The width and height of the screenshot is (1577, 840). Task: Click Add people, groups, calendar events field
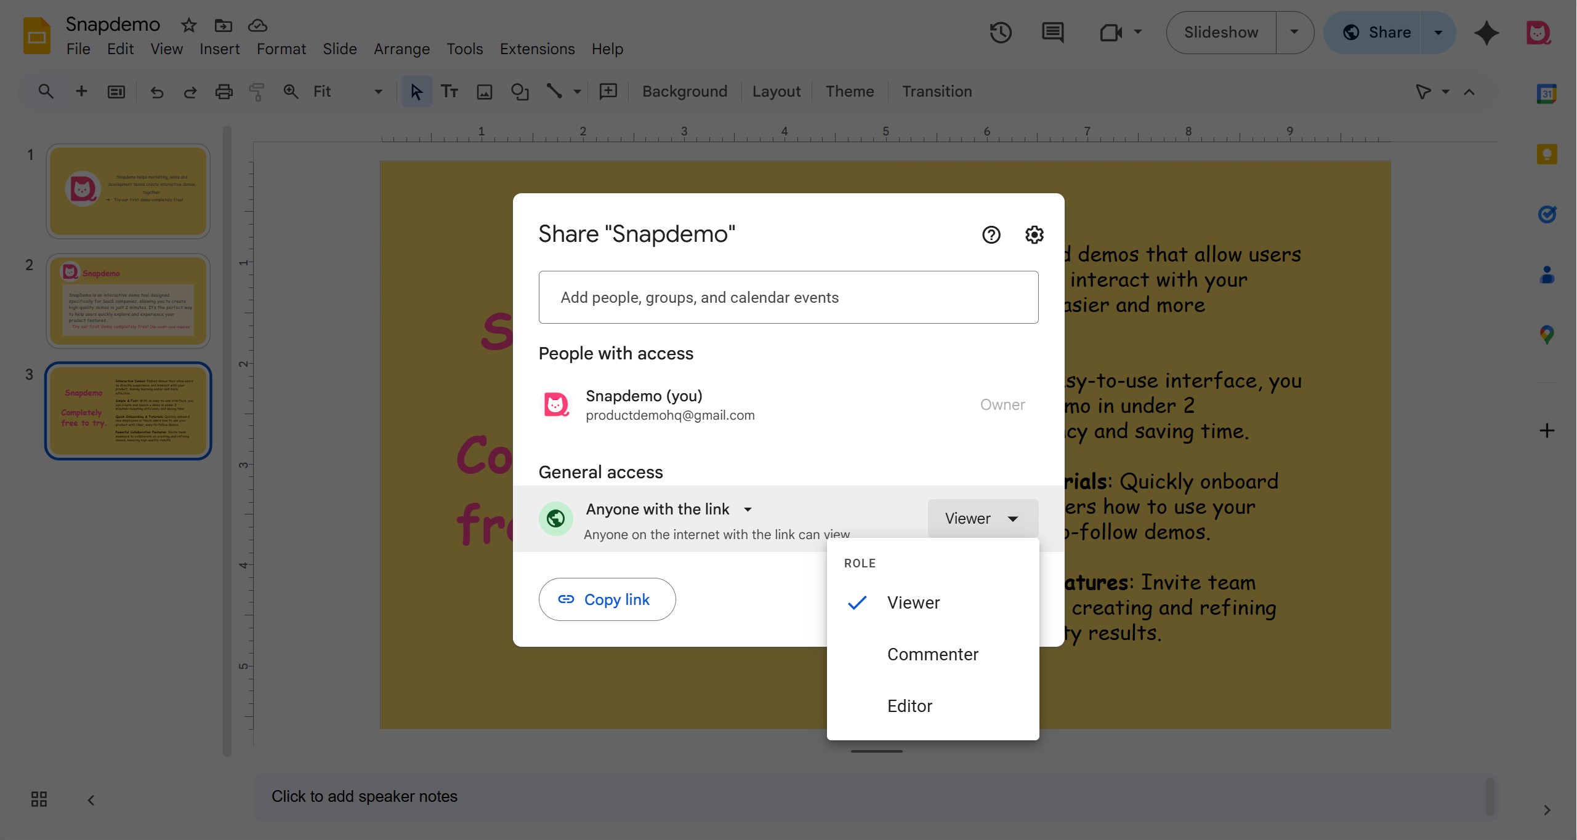pos(788,297)
